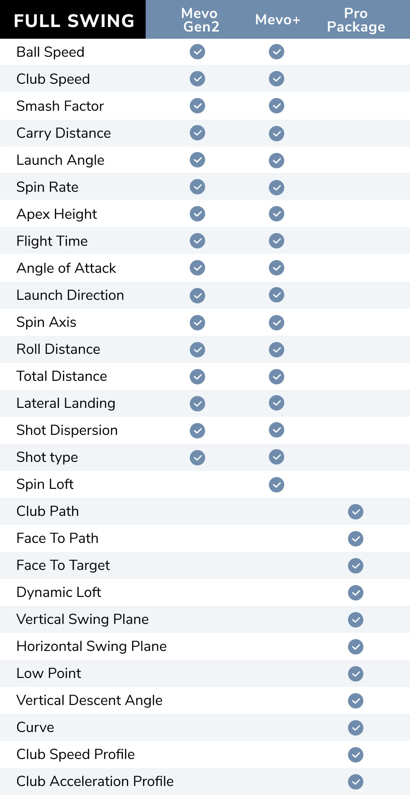This screenshot has width=410, height=795.
Task: Click Mevo+ checkmark for Club Speed
Action: pyautogui.click(x=276, y=79)
